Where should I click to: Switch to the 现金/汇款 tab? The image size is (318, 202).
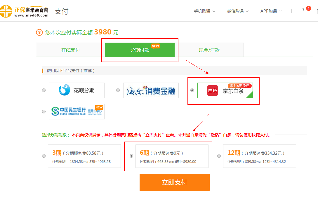coord(209,50)
